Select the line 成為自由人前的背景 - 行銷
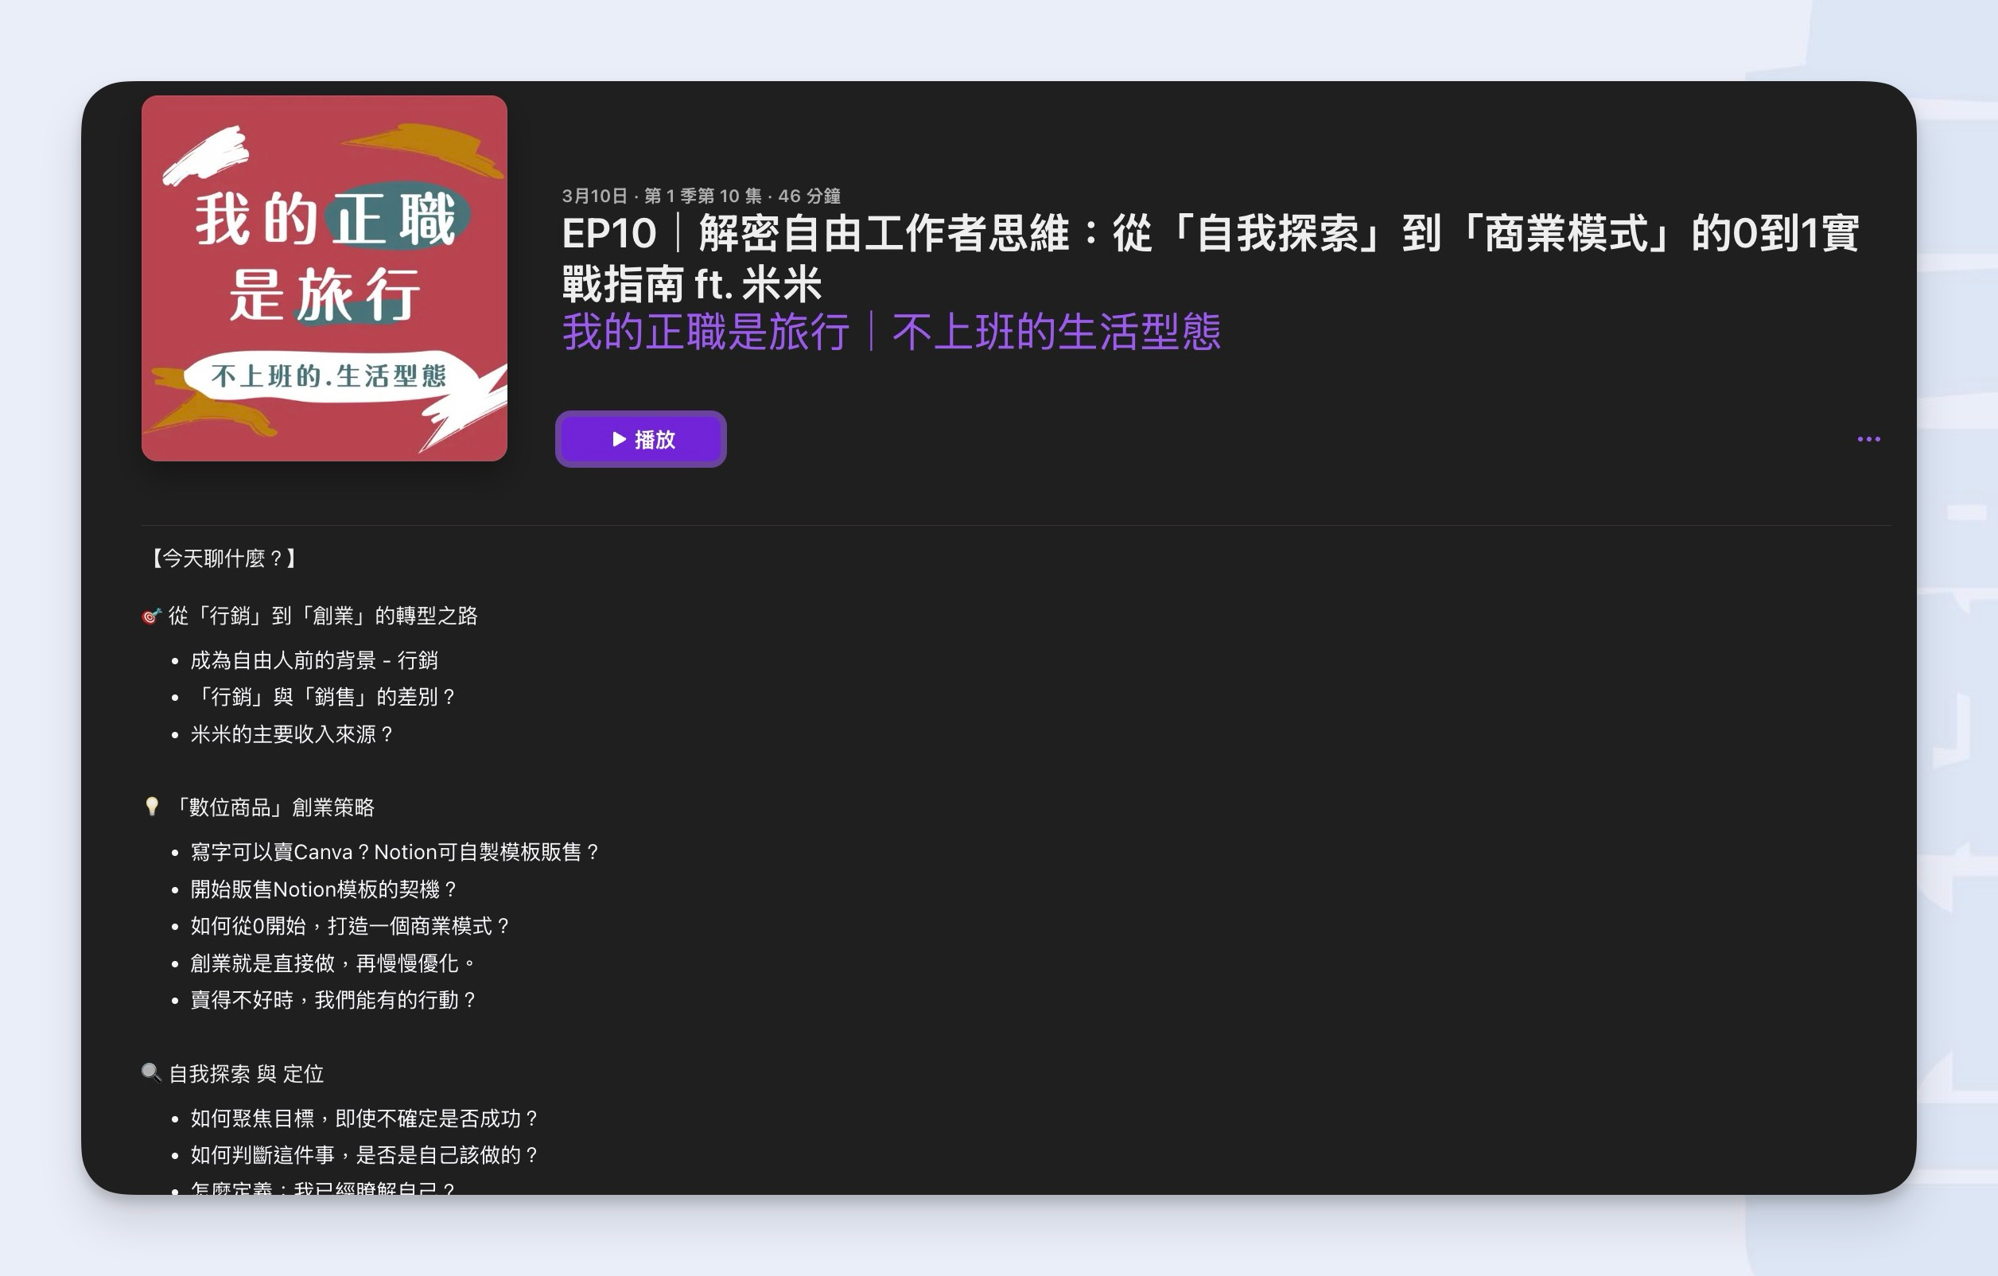The height and width of the screenshot is (1276, 1998). (313, 660)
